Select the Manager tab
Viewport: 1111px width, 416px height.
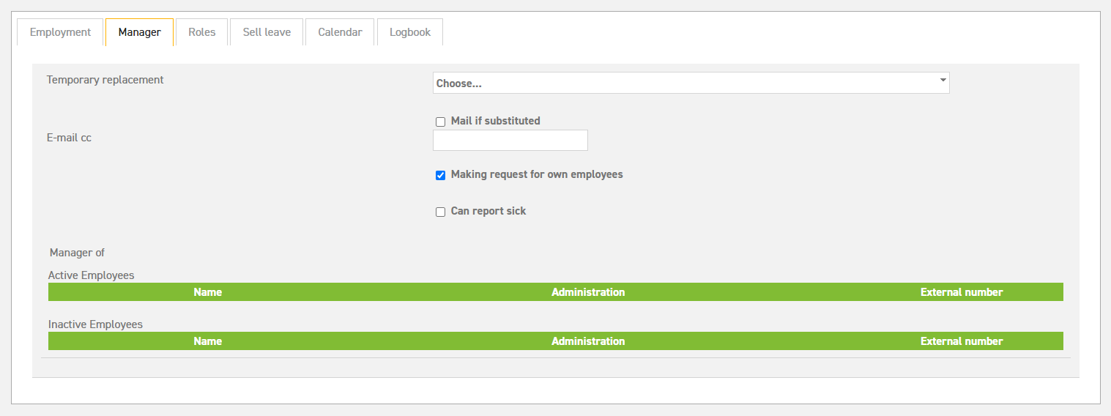[x=139, y=32]
